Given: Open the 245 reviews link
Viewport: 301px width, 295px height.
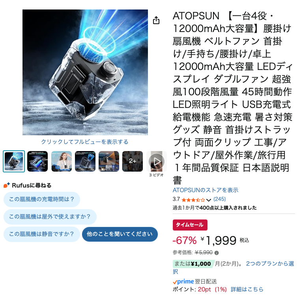Looking at the screenshot, I should point(219,199).
